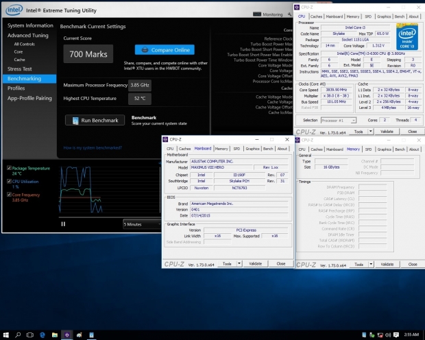Open Graphics tab in Mainboard CPU-Z window
The height and width of the screenshot is (340, 425).
[x=252, y=149]
